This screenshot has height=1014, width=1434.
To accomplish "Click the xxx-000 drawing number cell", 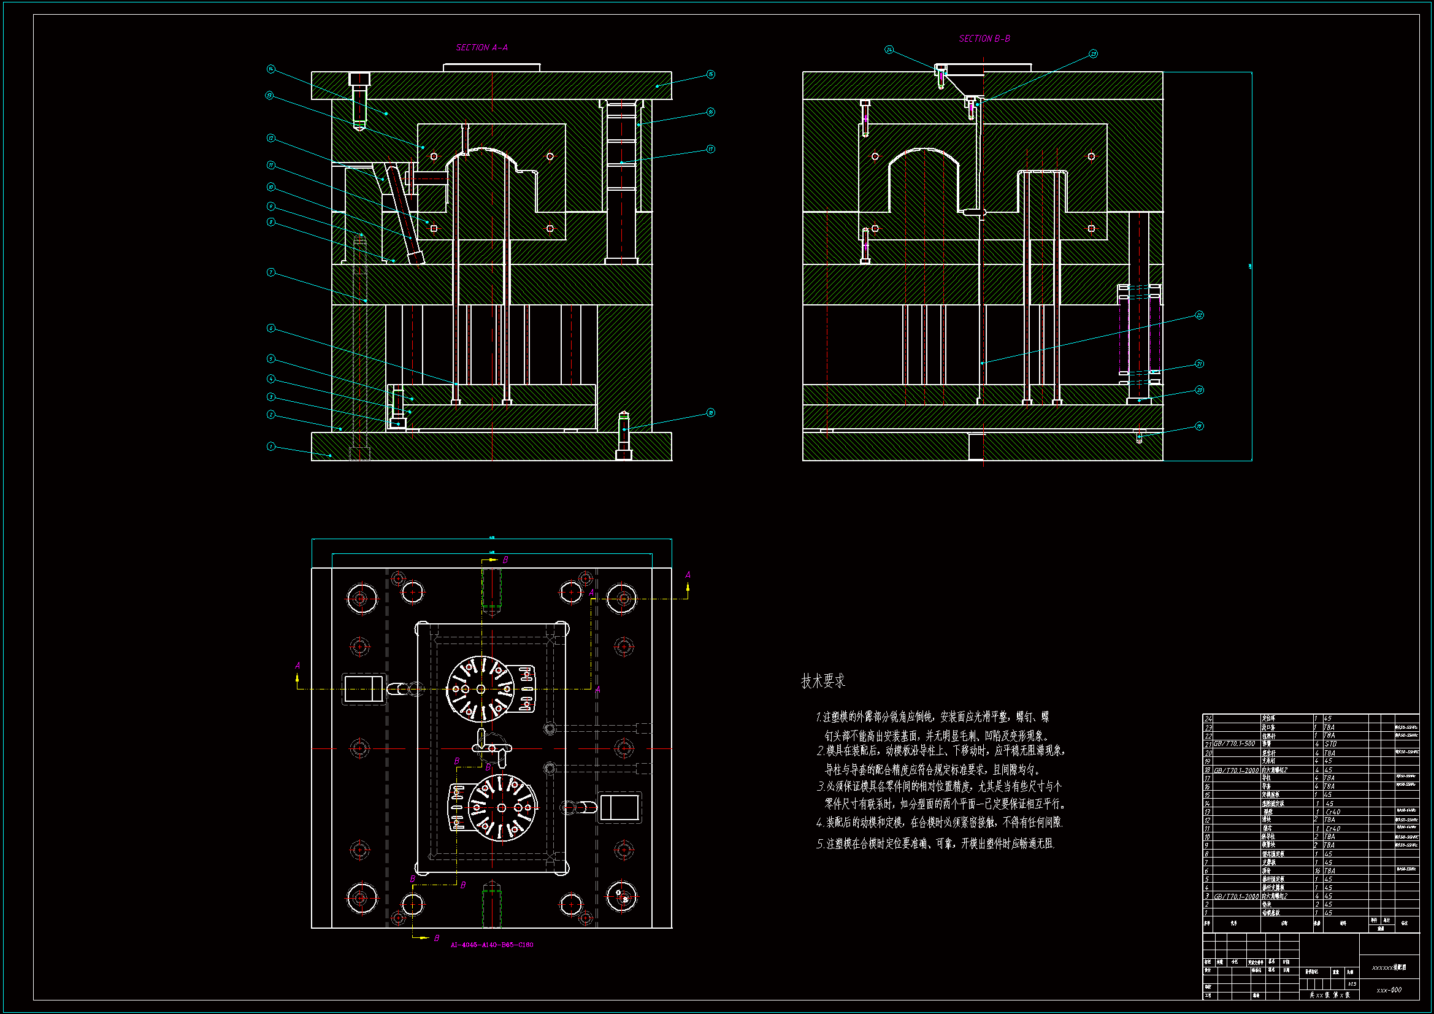I will click(1389, 990).
